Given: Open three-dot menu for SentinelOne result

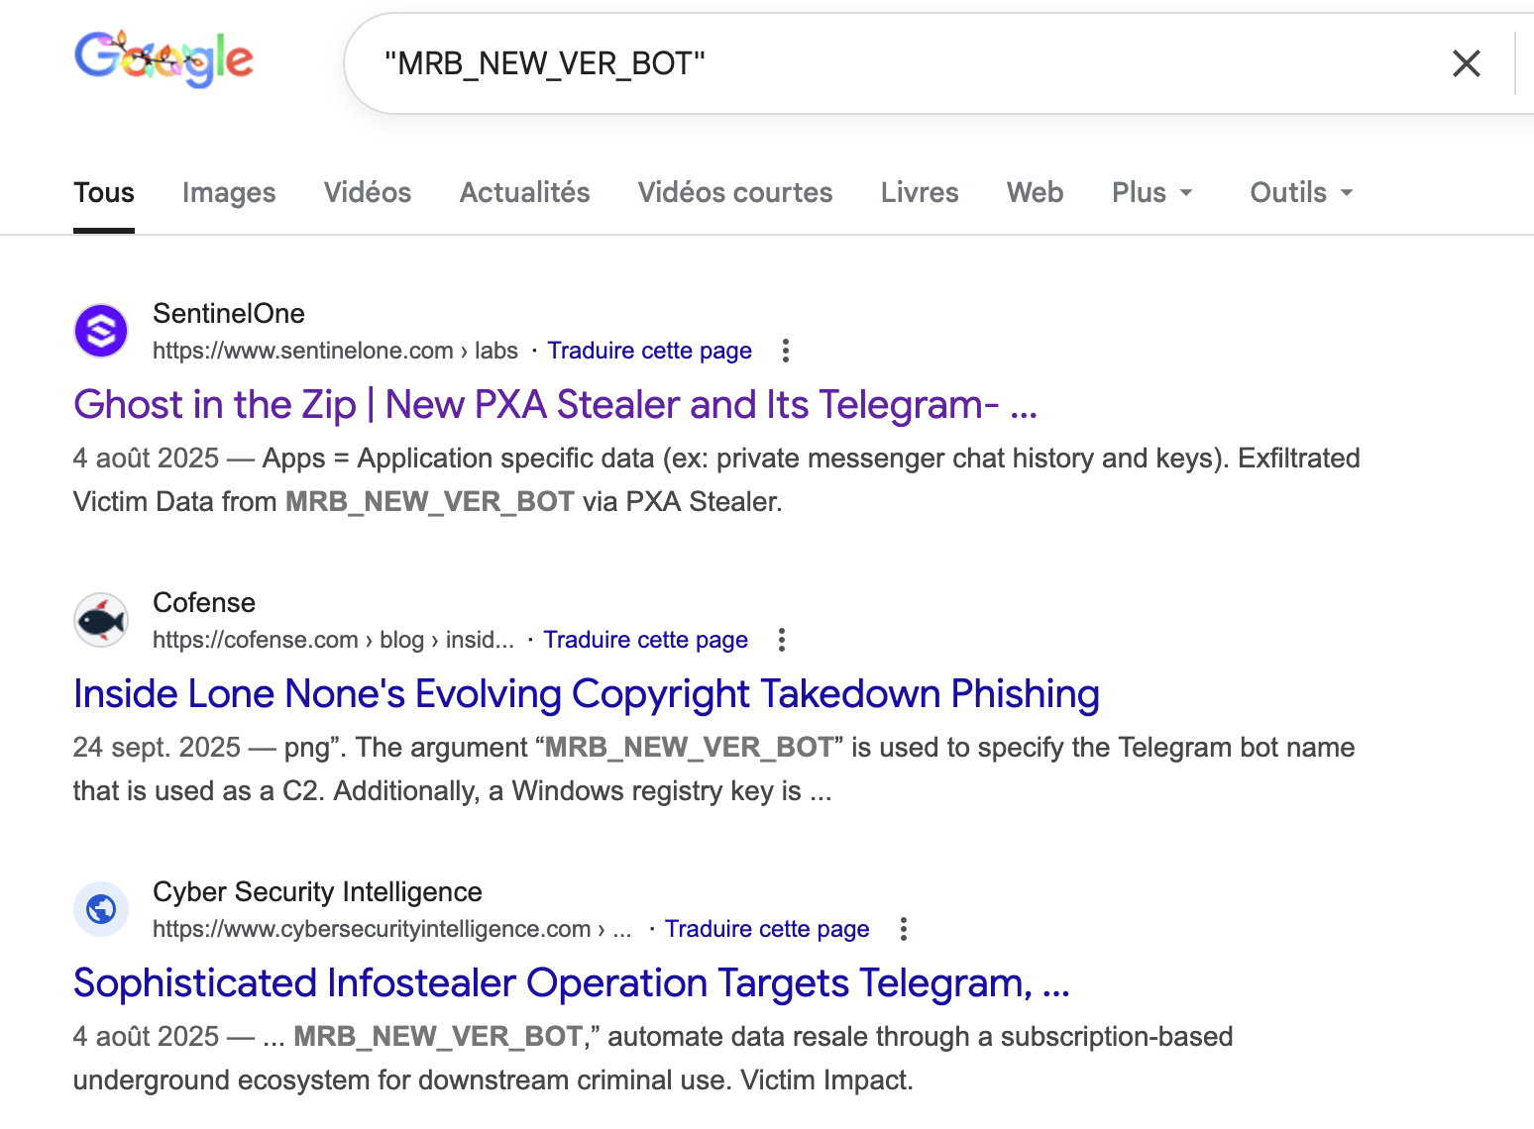Looking at the screenshot, I should coord(786,351).
